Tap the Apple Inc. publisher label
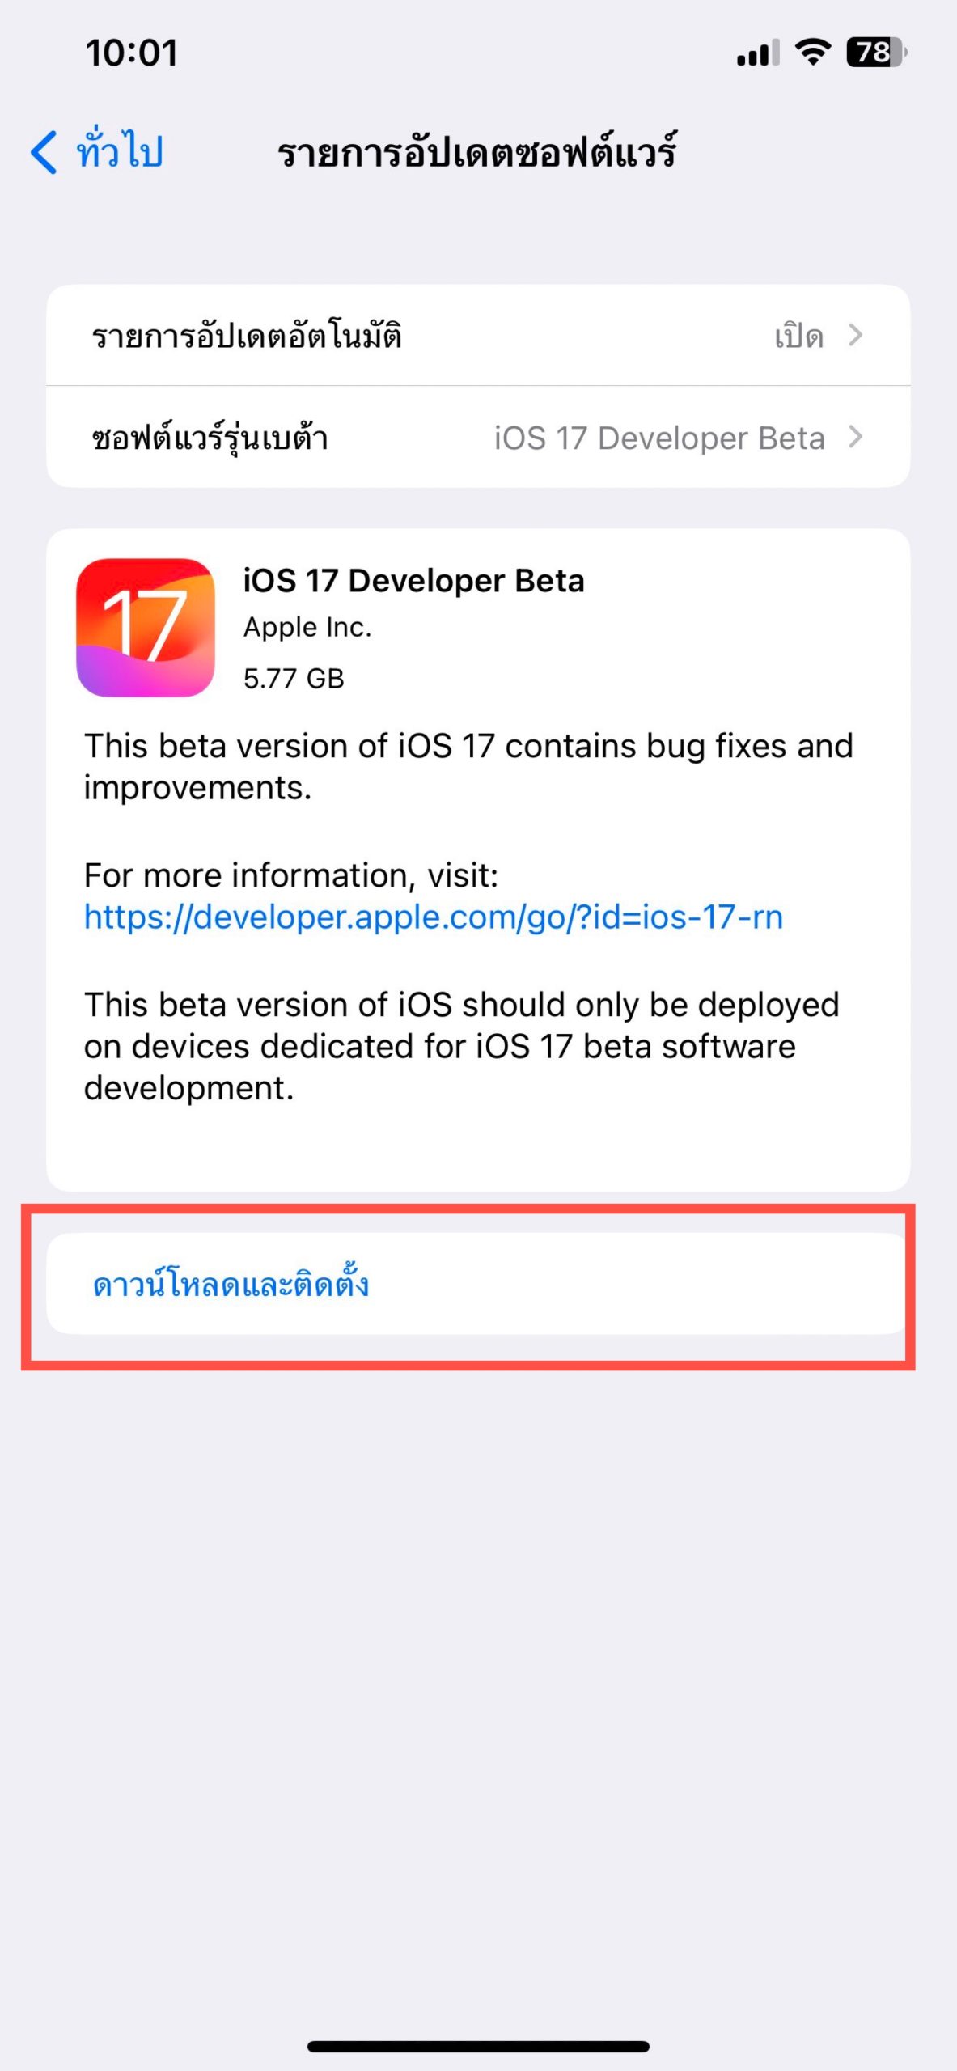This screenshot has height=2071, width=957. [x=307, y=627]
